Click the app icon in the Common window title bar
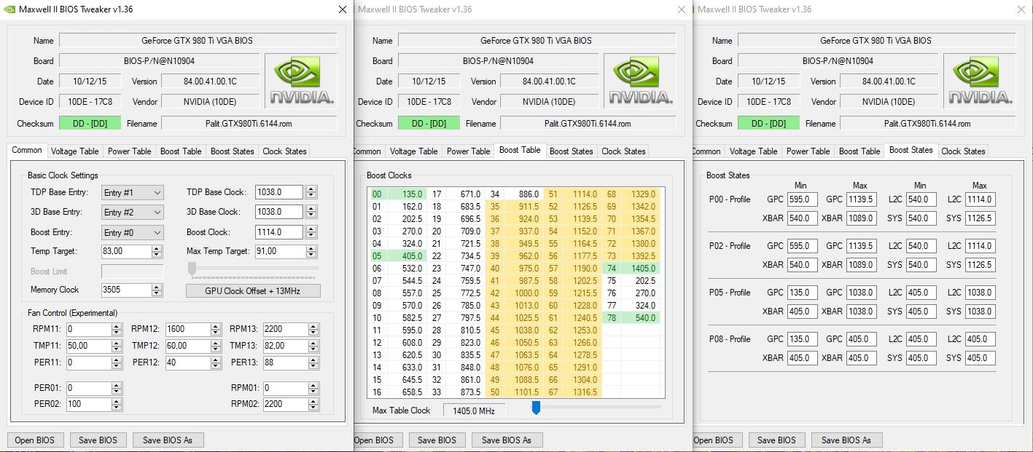Image resolution: width=1033 pixels, height=452 pixels. click(8, 9)
